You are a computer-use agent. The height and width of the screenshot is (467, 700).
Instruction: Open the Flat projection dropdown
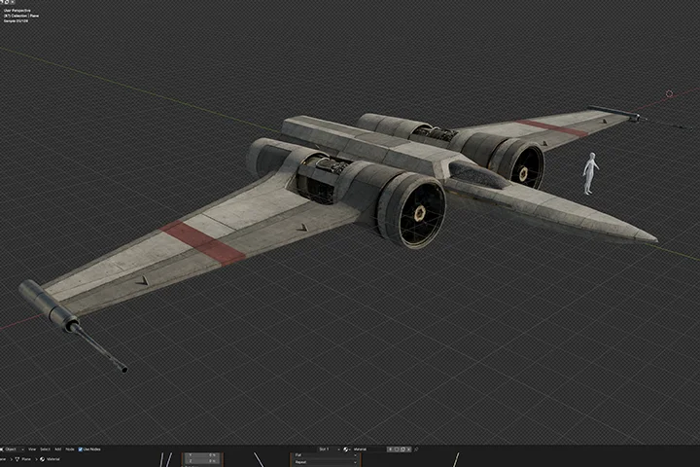(x=325, y=455)
